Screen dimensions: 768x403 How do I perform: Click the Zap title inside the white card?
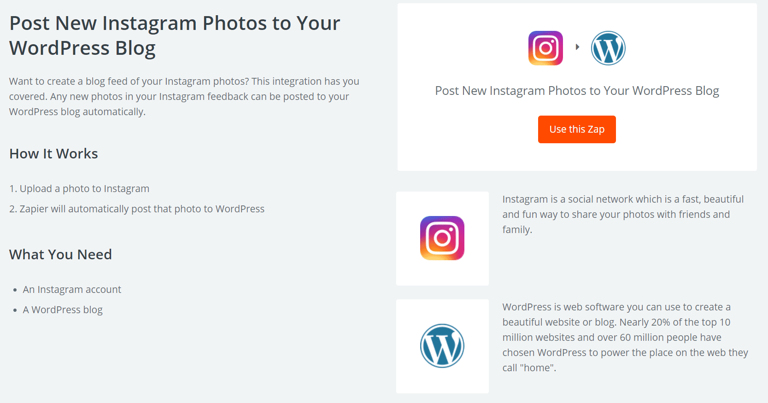point(576,90)
